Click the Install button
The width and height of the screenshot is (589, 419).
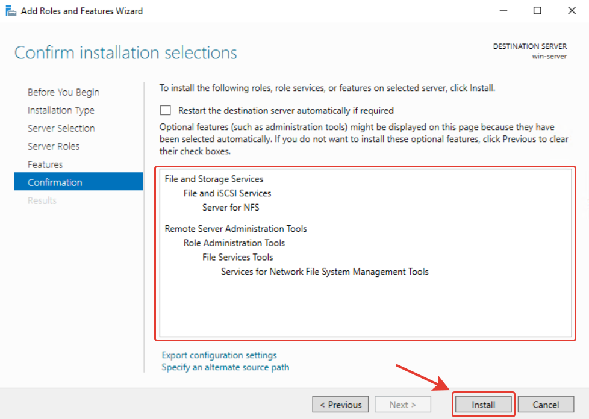pyautogui.click(x=483, y=405)
